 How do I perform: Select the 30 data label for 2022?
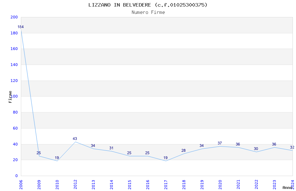[x=256, y=149]
